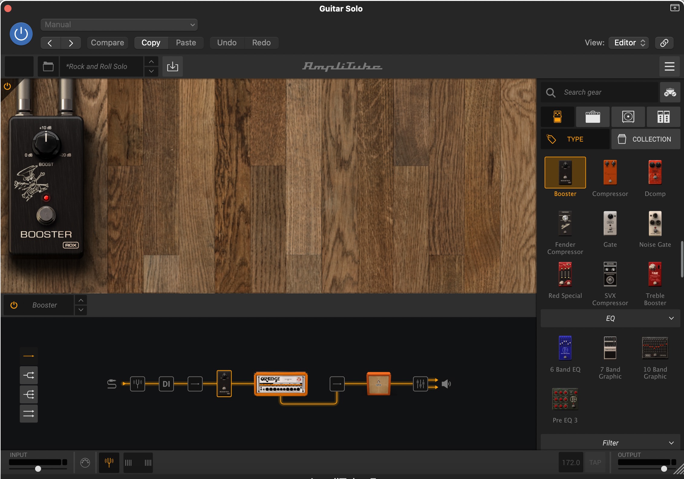
Task: Select the third split routing layout
Action: [x=29, y=394]
